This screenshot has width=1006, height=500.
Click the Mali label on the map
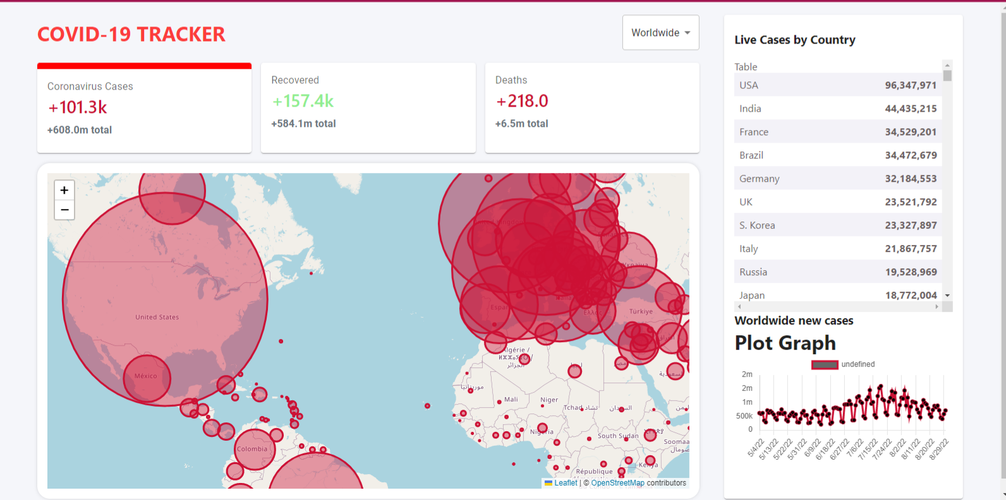point(511,399)
